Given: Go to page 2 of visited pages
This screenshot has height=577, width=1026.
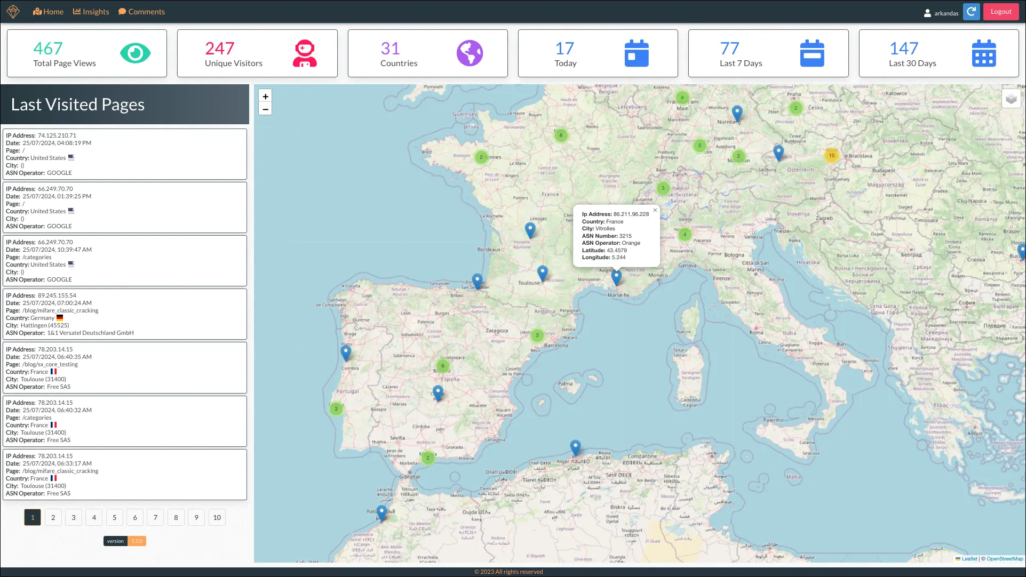Looking at the screenshot, I should pyautogui.click(x=53, y=517).
